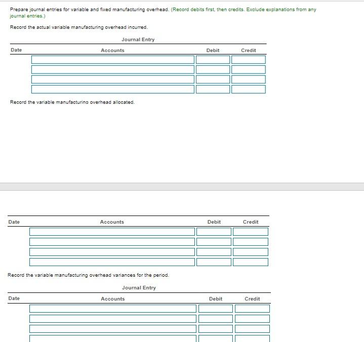Click first-row Credit field in overhead incurred table

coord(249,60)
